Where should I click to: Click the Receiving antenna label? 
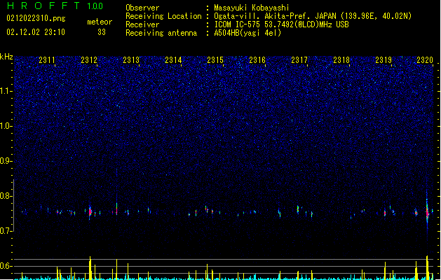[x=161, y=33]
